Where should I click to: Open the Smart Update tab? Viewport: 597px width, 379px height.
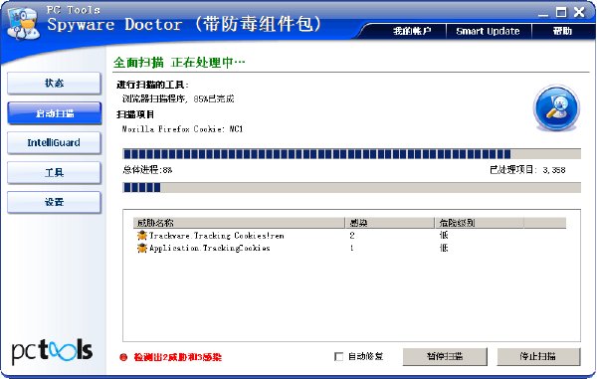pyautogui.click(x=488, y=31)
